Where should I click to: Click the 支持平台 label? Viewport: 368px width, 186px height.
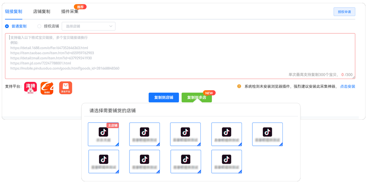(13, 86)
